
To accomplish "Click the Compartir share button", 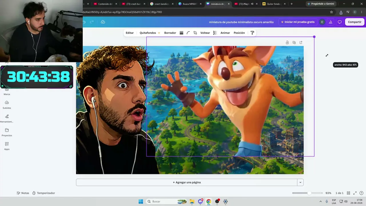I will point(355,22).
